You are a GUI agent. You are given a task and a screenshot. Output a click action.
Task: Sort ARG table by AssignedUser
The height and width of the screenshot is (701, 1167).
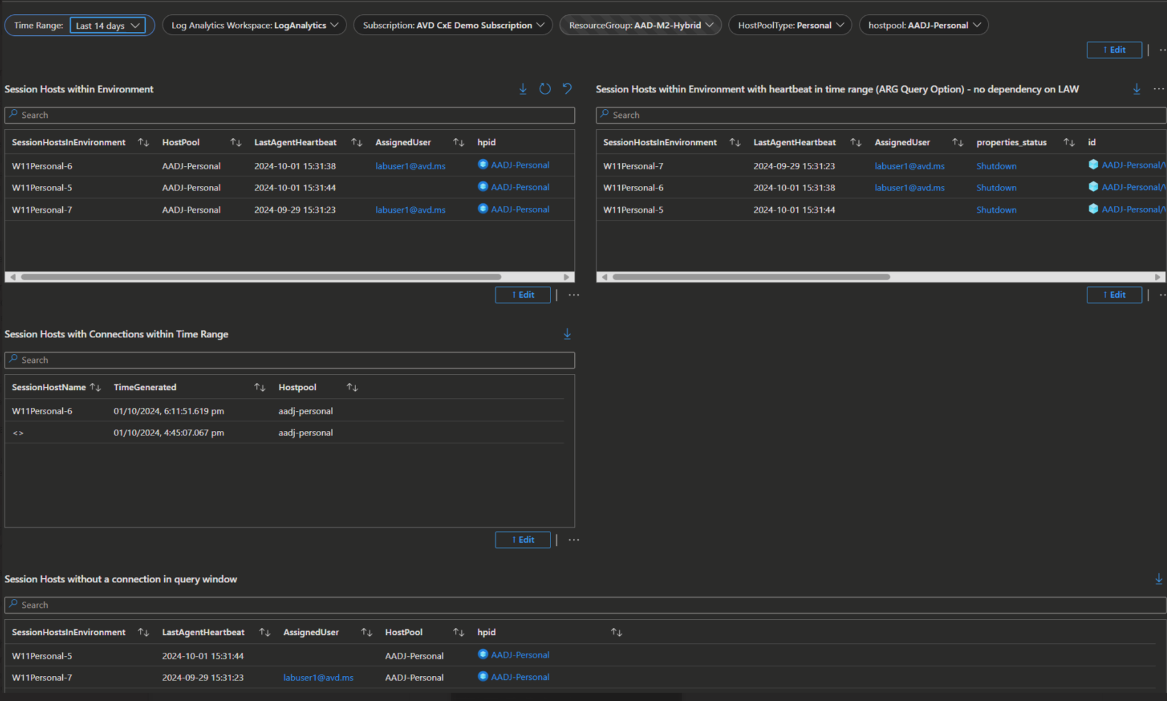click(957, 142)
